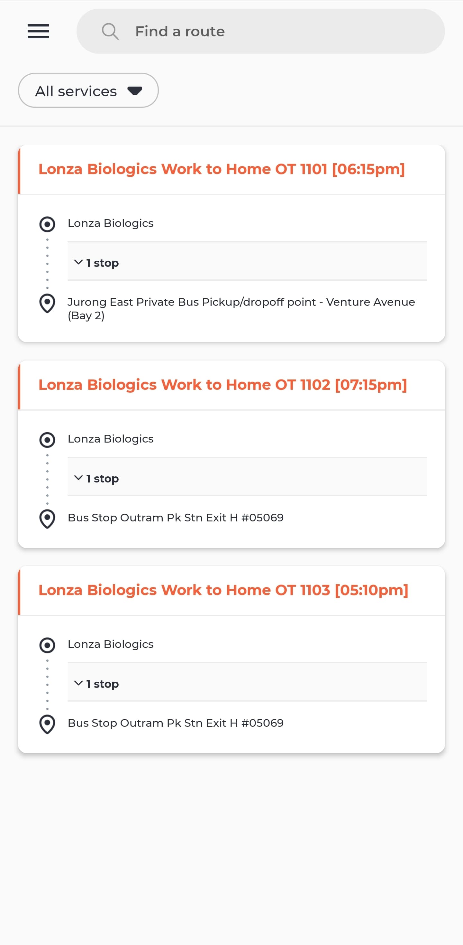Viewport: 463px width, 945px height.
Task: Click destination pin icon for OT 1102
Action: point(47,519)
